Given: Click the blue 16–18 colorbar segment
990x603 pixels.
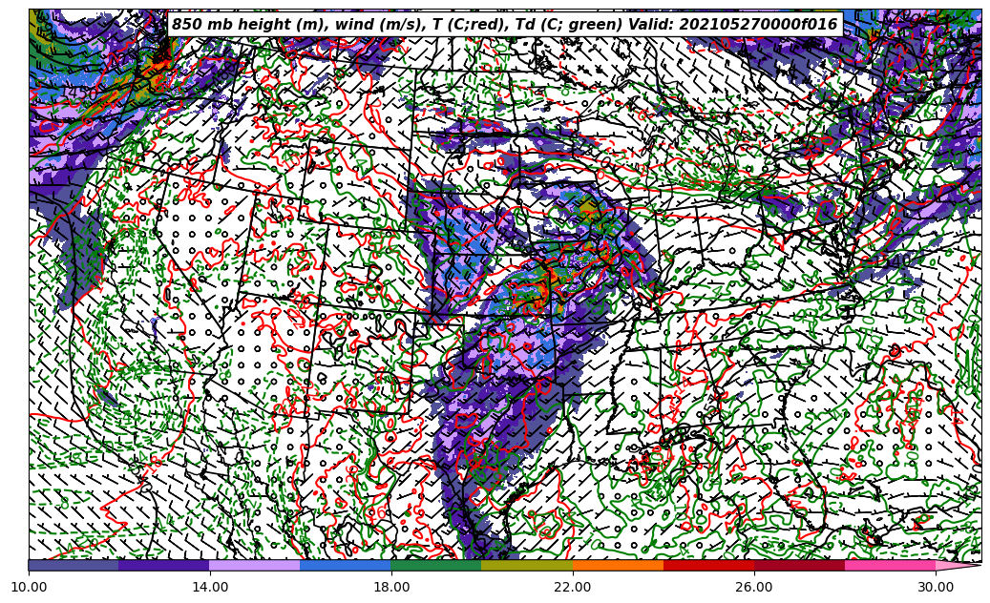Looking at the screenshot, I should pyautogui.click(x=346, y=565).
